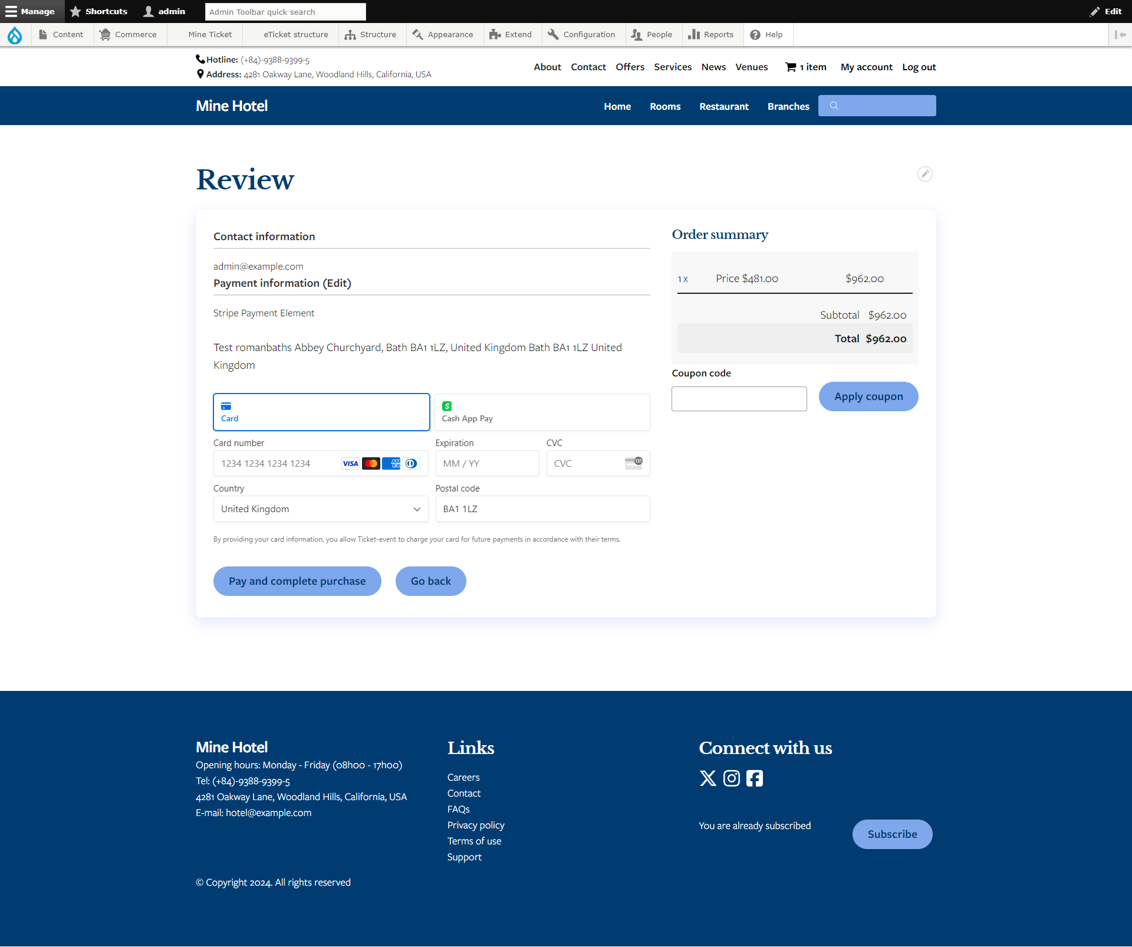
Task: Toggle the review page edit pencil
Action: click(x=925, y=174)
